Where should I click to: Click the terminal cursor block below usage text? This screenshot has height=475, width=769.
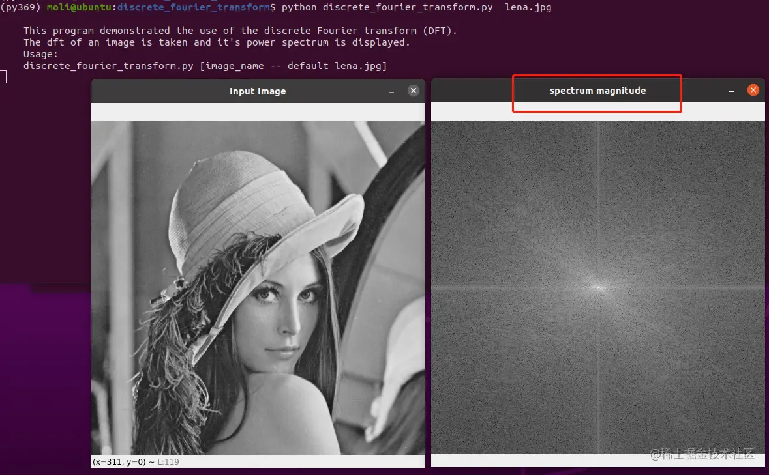click(3, 77)
